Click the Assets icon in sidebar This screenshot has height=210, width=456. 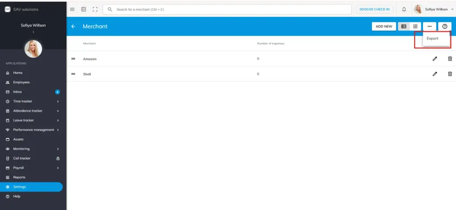coord(8,139)
